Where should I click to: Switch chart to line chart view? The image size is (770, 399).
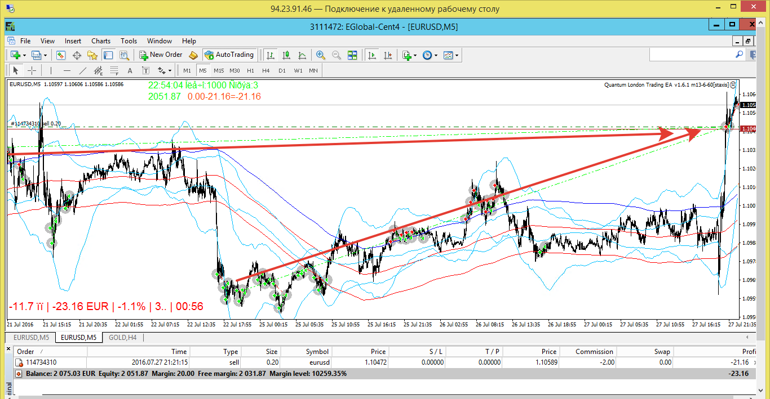pyautogui.click(x=302, y=55)
